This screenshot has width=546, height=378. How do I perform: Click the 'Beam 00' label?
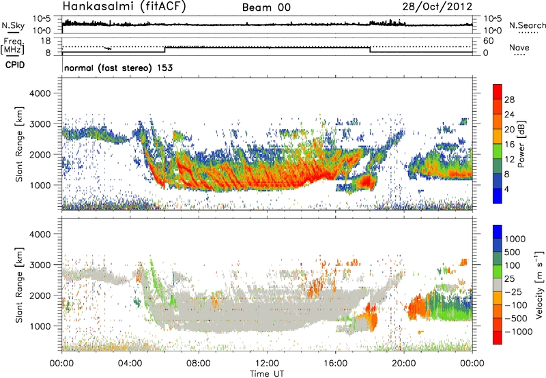tap(266, 8)
